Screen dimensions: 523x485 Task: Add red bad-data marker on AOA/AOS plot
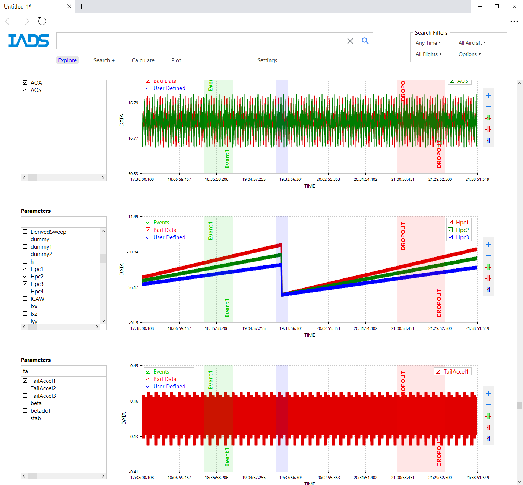488,129
